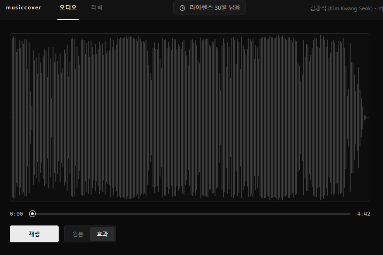Start playback with the 재생 button
Screen dimensions: 383x255
pyautogui.click(x=34, y=234)
